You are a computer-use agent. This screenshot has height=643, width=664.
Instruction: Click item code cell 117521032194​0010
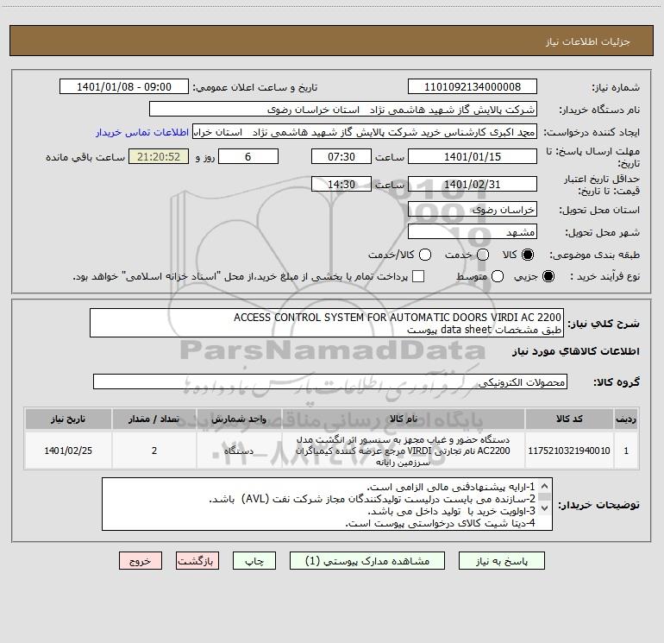[x=569, y=451]
